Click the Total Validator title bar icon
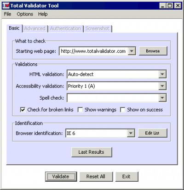Image resolution: width=184 pixels, height=190 pixels. pos(6,6)
